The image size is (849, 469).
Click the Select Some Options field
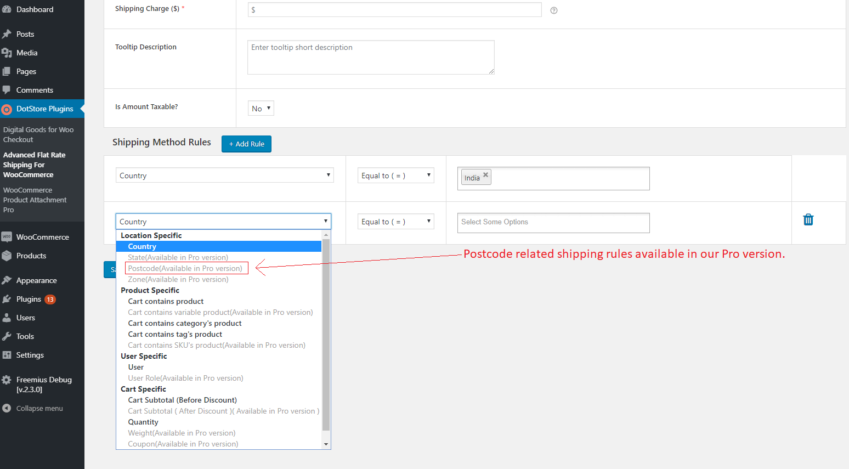click(x=553, y=223)
